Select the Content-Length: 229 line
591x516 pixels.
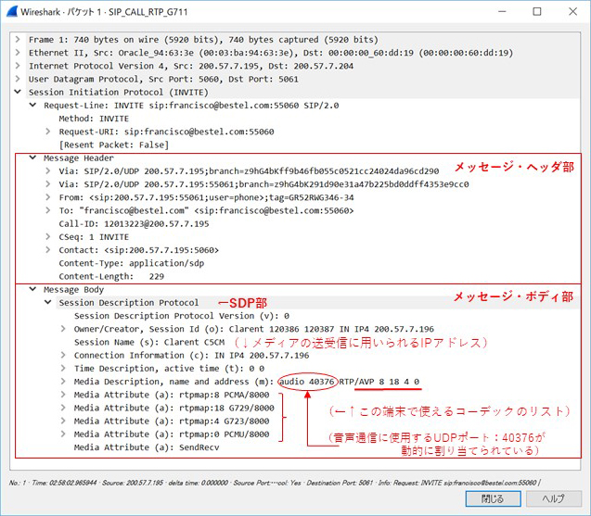pos(111,276)
